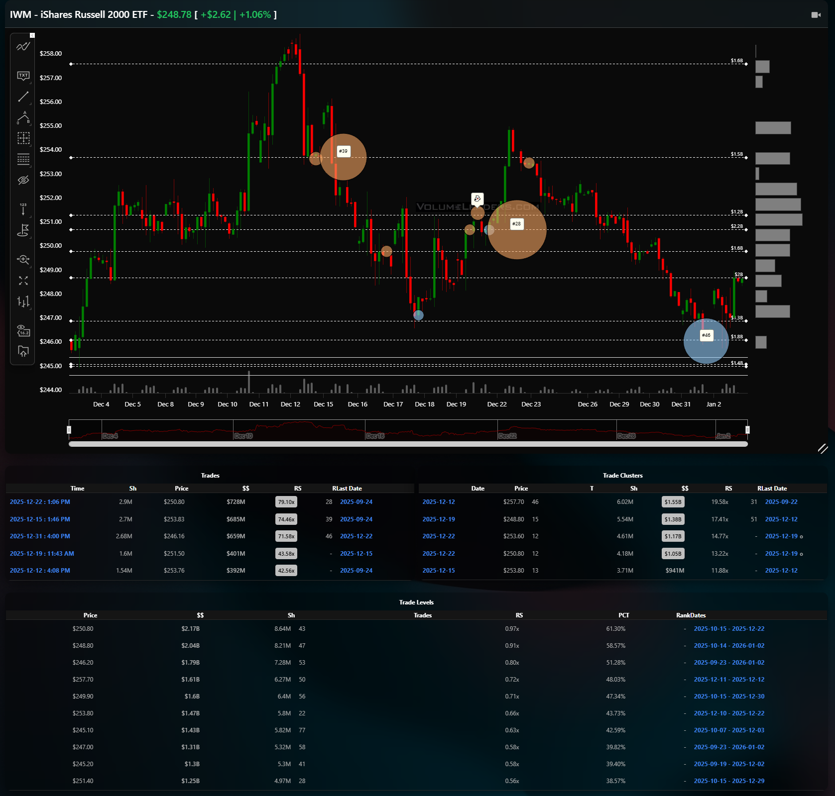Click the $250.80 trade level price
This screenshot has width=835, height=796.
point(83,629)
